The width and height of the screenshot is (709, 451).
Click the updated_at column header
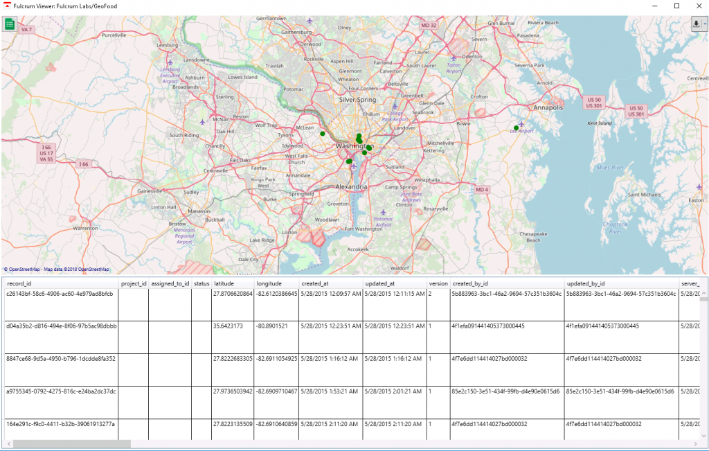pyautogui.click(x=394, y=283)
